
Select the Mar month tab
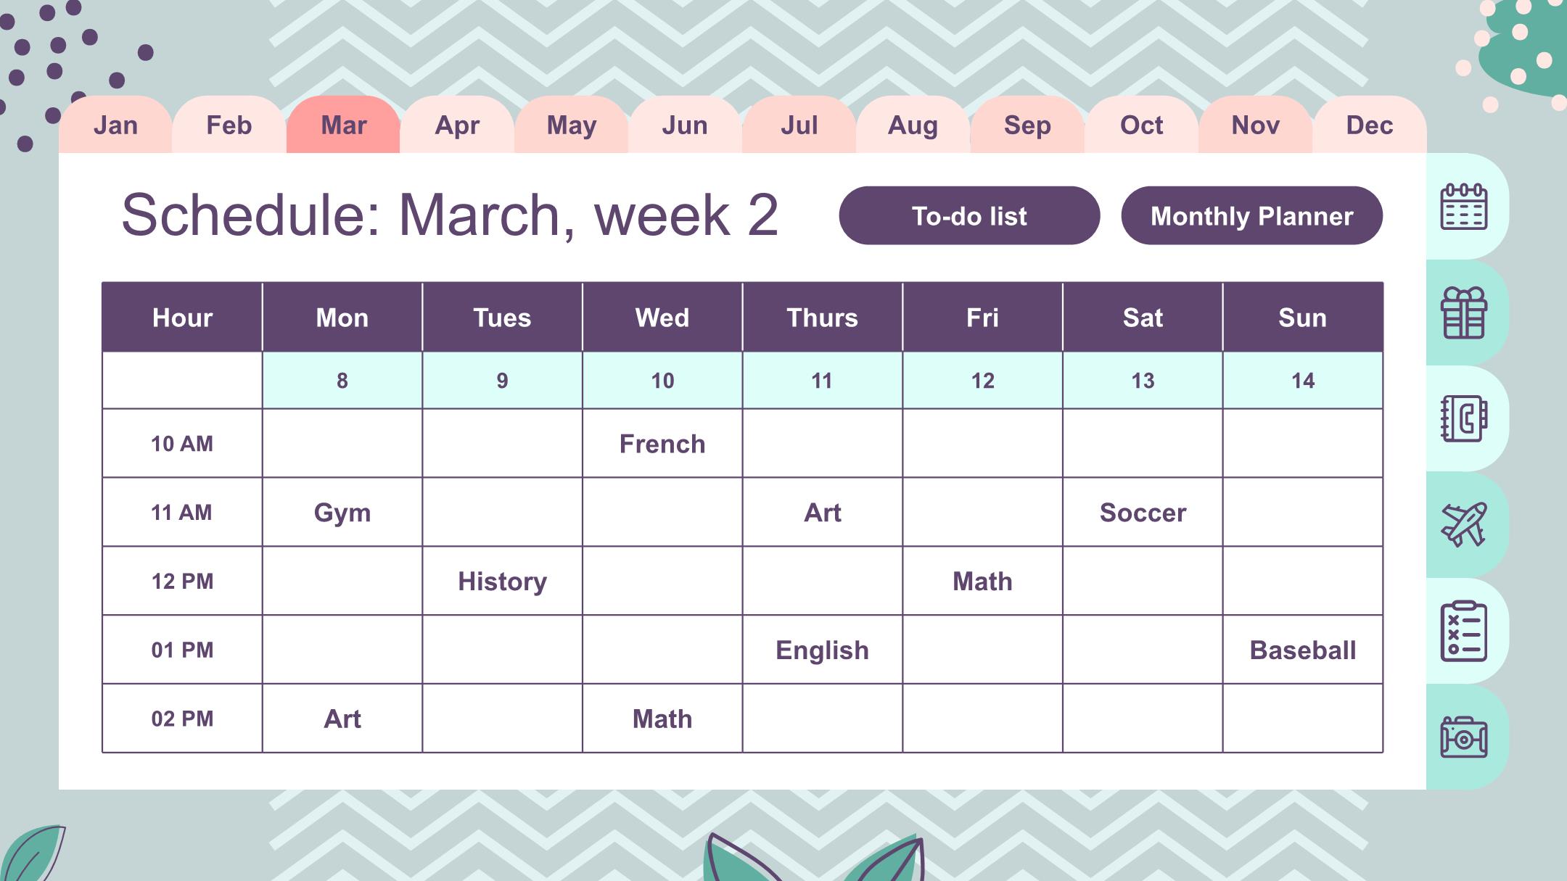[x=343, y=125]
